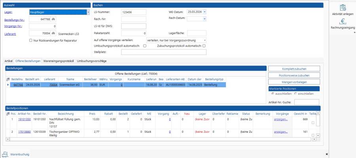Open column chooser icon in Bestellungen grid
The image size is (356, 158).
tap(8, 79)
